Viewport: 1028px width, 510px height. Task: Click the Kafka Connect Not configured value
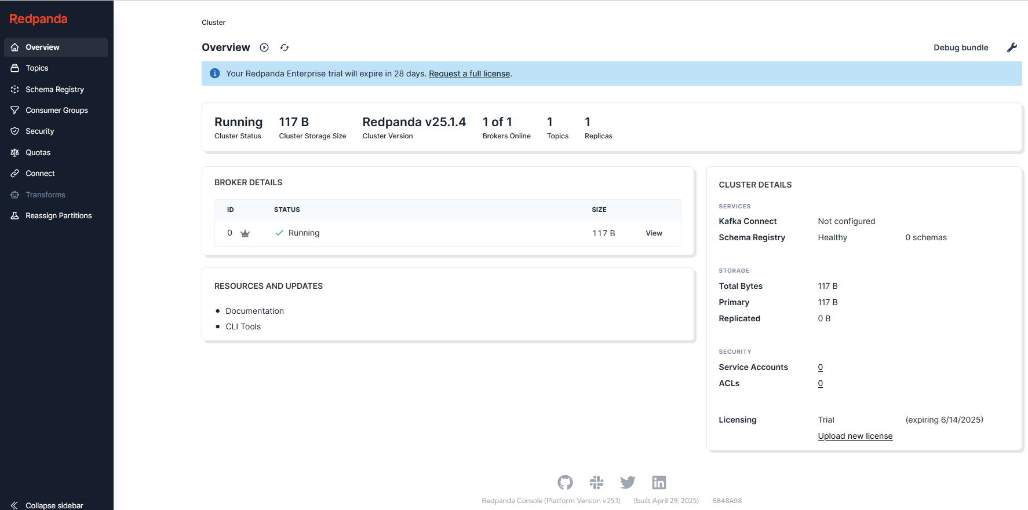(x=847, y=221)
